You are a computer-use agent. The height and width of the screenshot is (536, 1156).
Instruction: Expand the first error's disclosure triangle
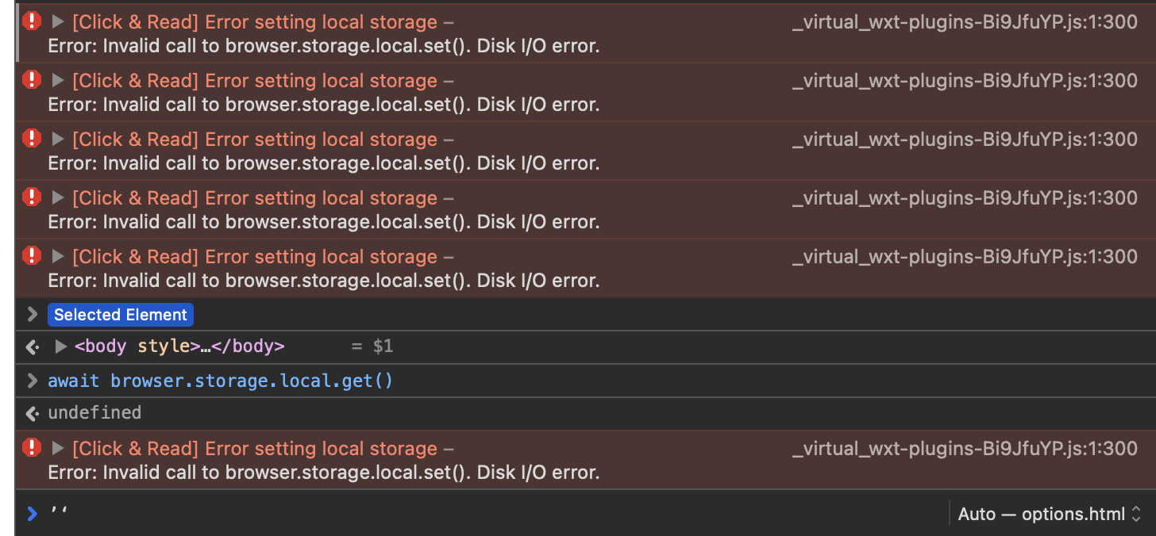coord(57,21)
